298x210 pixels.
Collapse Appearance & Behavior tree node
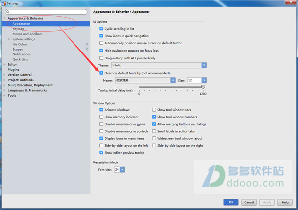click(4, 18)
